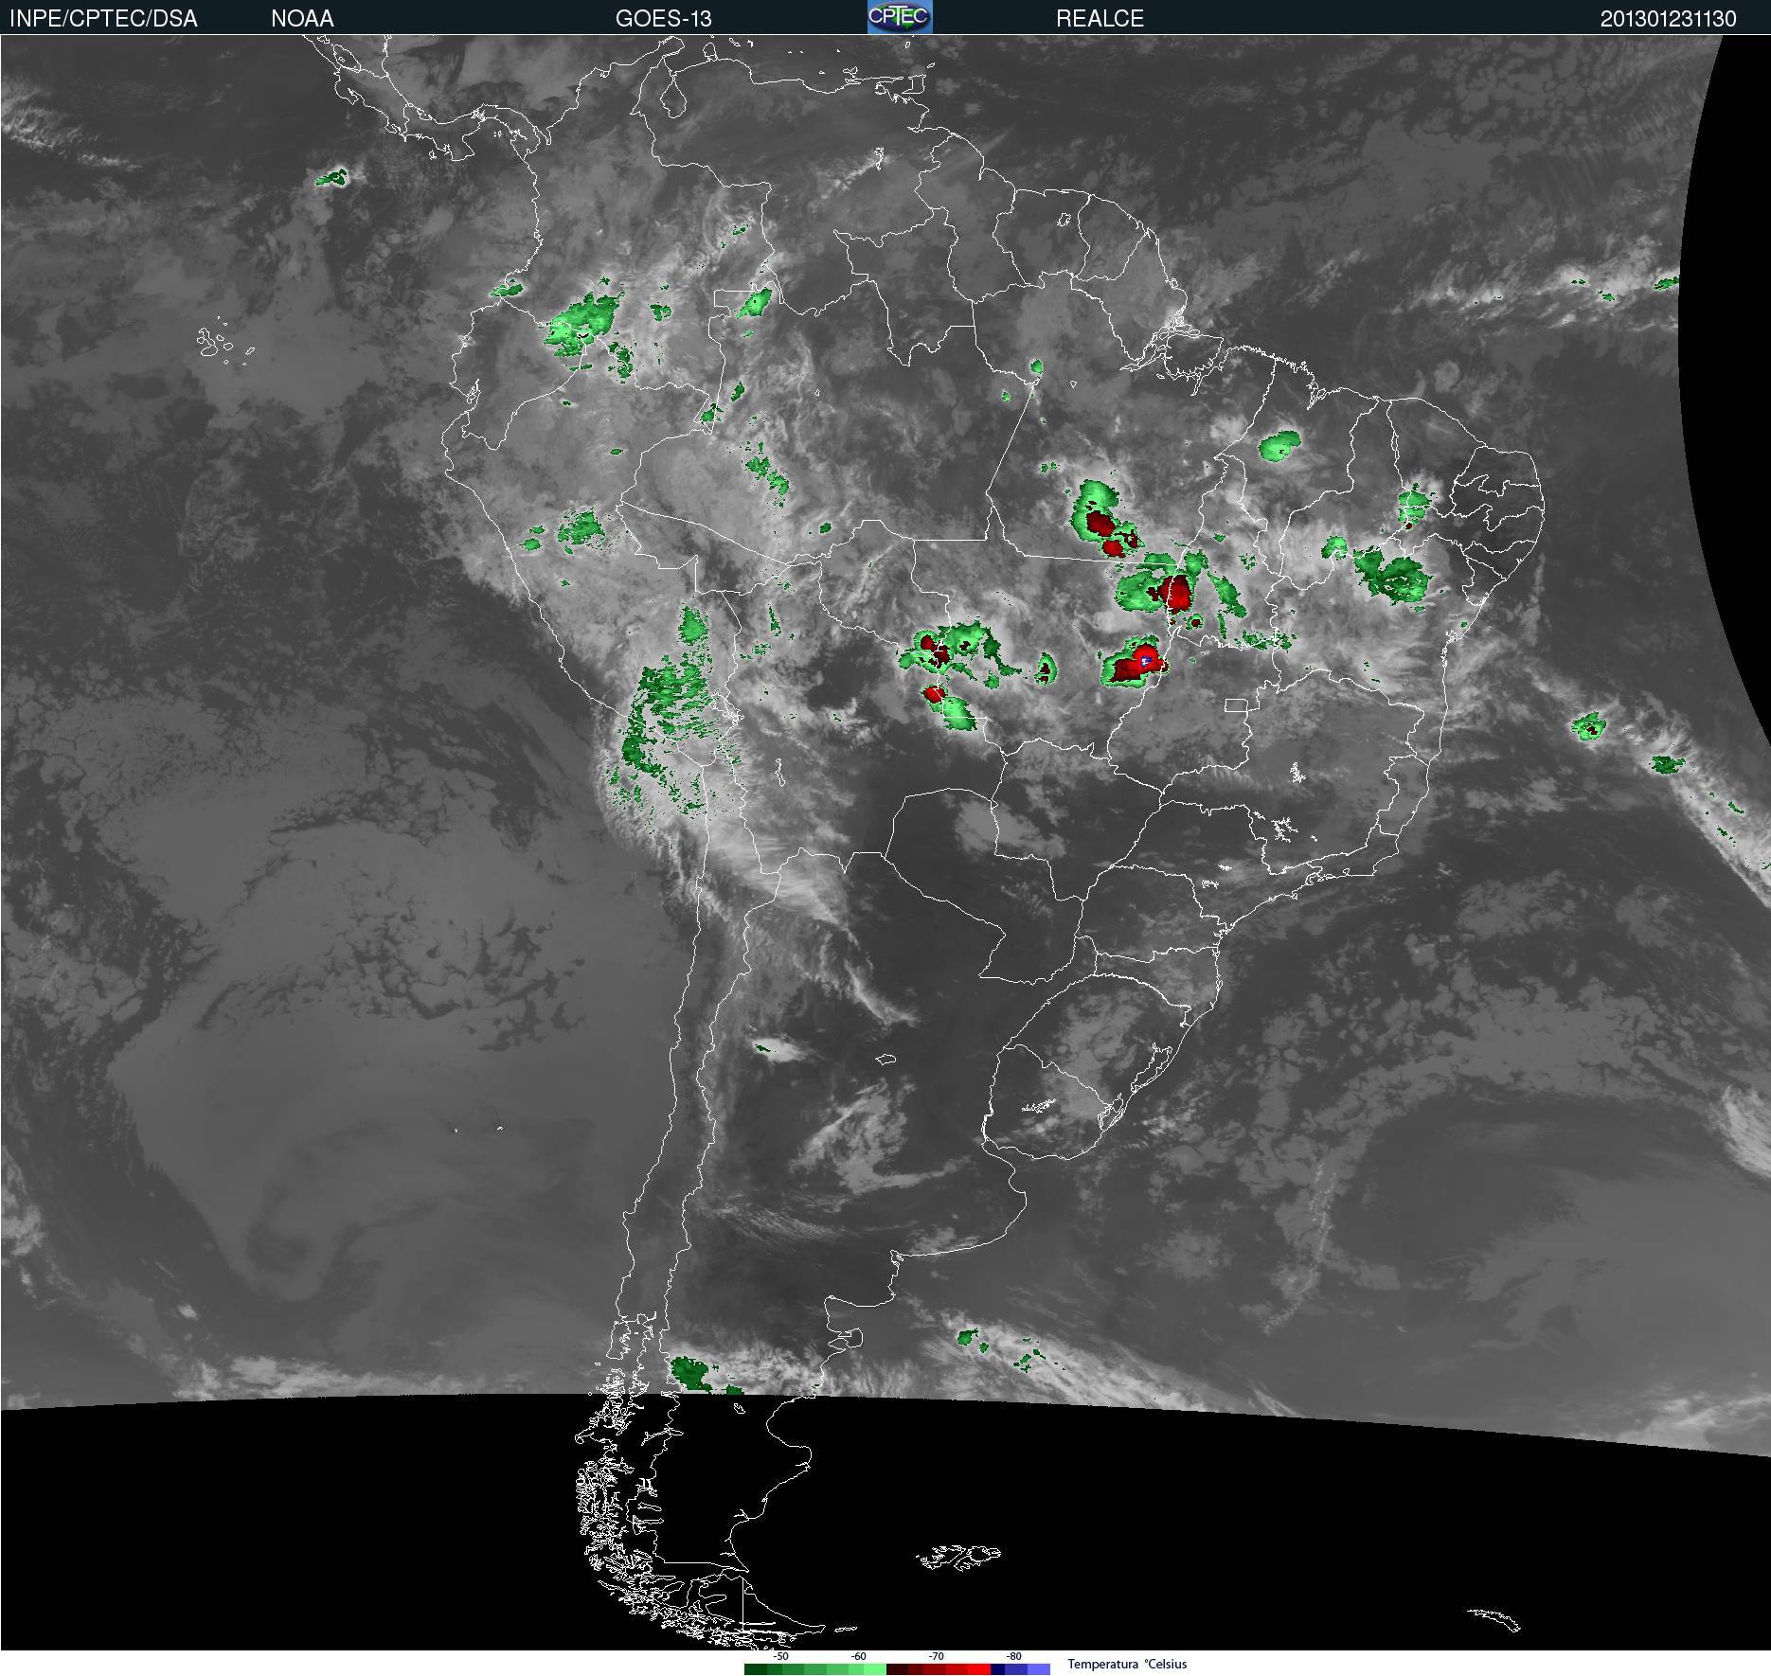Select the Temperatura °Celsius legend label
1771x1676 pixels.
pos(1127,1664)
